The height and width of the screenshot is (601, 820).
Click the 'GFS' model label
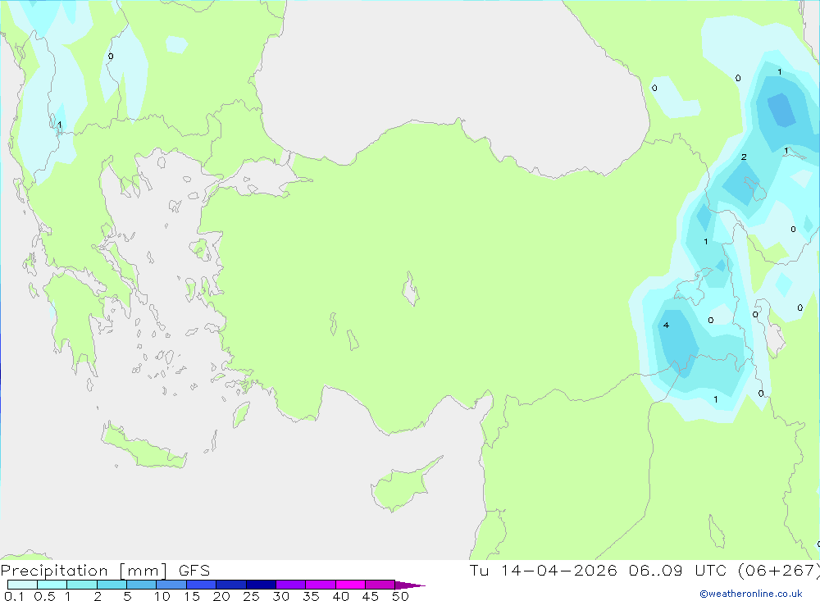coord(194,571)
